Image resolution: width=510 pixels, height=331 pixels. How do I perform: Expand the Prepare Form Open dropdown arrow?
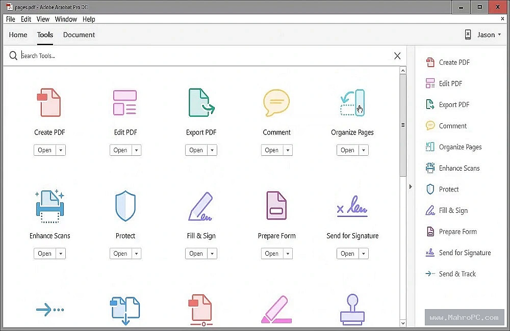coord(288,254)
